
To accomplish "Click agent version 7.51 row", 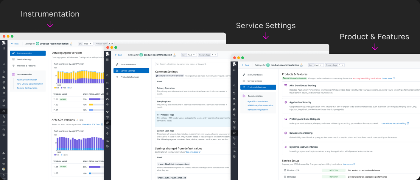I will [x=78, y=110].
